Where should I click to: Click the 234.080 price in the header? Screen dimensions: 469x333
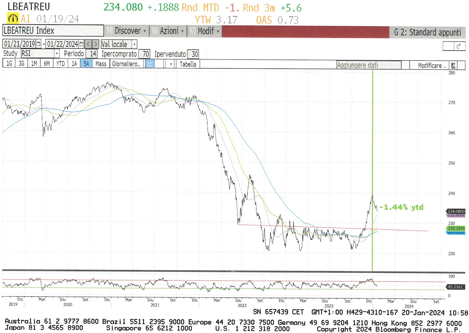pyautogui.click(x=123, y=7)
